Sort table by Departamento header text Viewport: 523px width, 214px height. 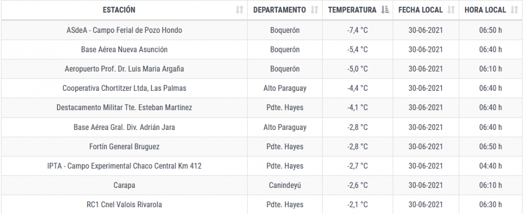280,10
